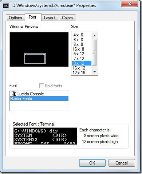Switch to the Options tab
142x174 pixels.
(15, 18)
